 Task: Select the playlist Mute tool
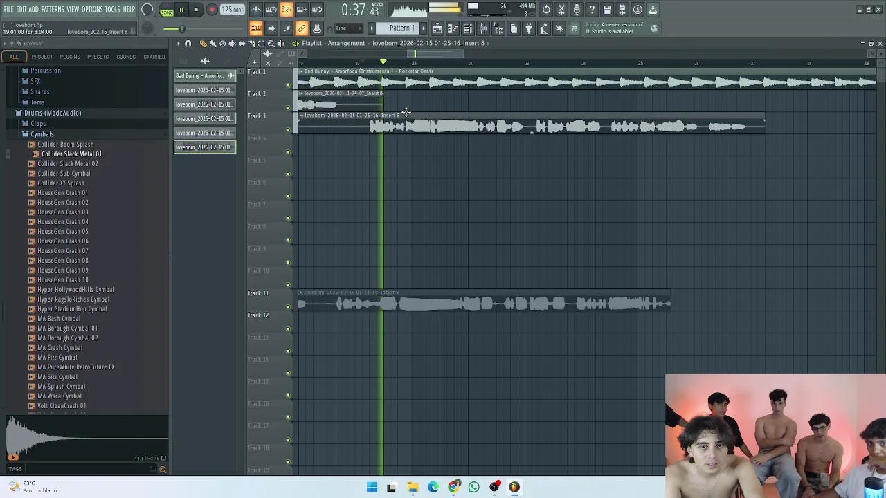point(232,44)
